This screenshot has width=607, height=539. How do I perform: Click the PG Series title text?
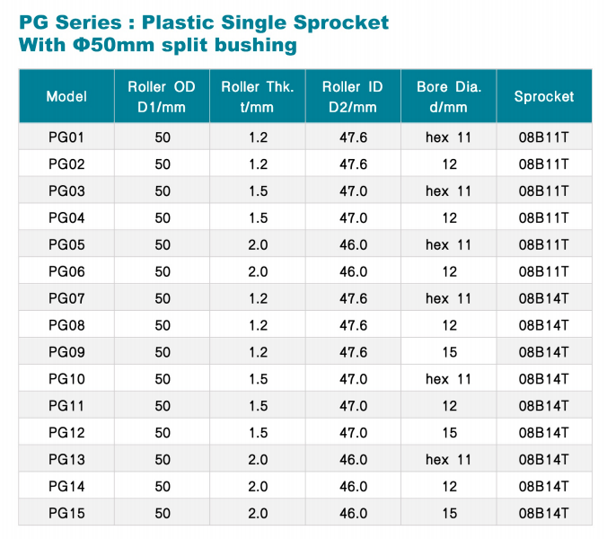(x=205, y=21)
